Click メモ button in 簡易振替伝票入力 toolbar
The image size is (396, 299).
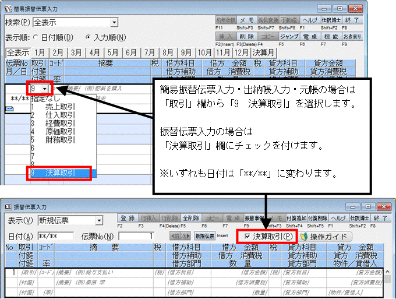(247, 20)
